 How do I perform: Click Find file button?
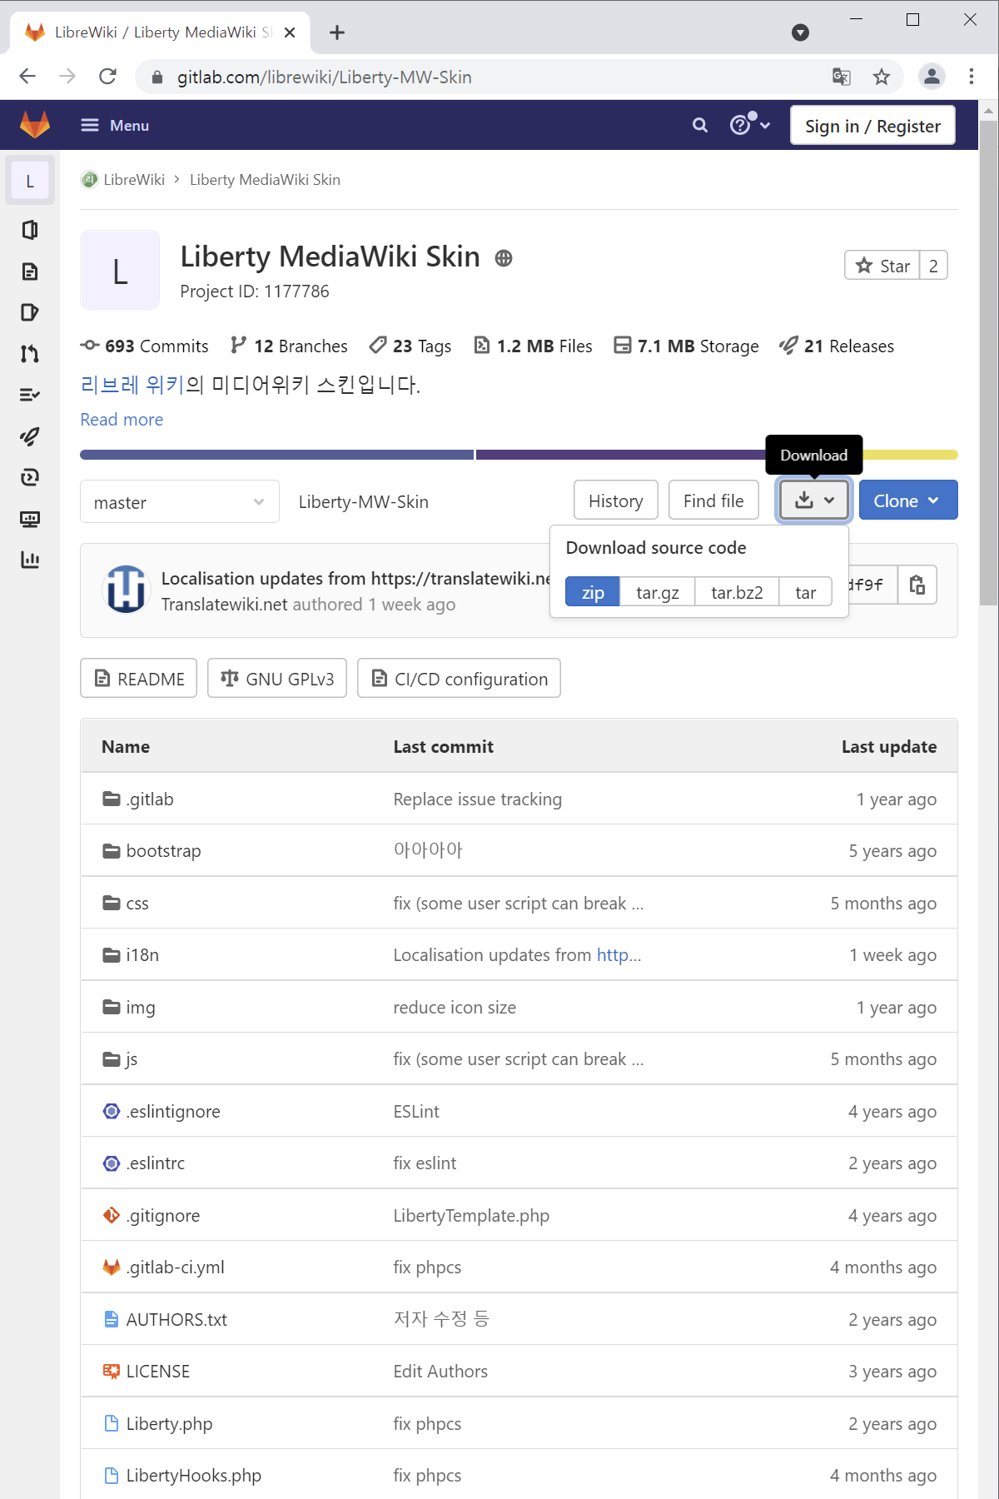click(713, 500)
